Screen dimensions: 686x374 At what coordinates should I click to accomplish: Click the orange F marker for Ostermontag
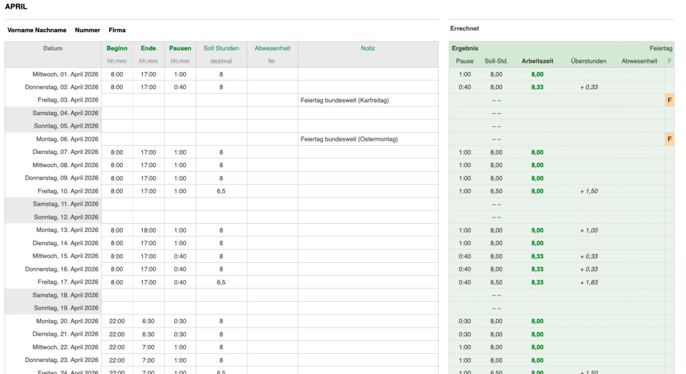tap(669, 139)
